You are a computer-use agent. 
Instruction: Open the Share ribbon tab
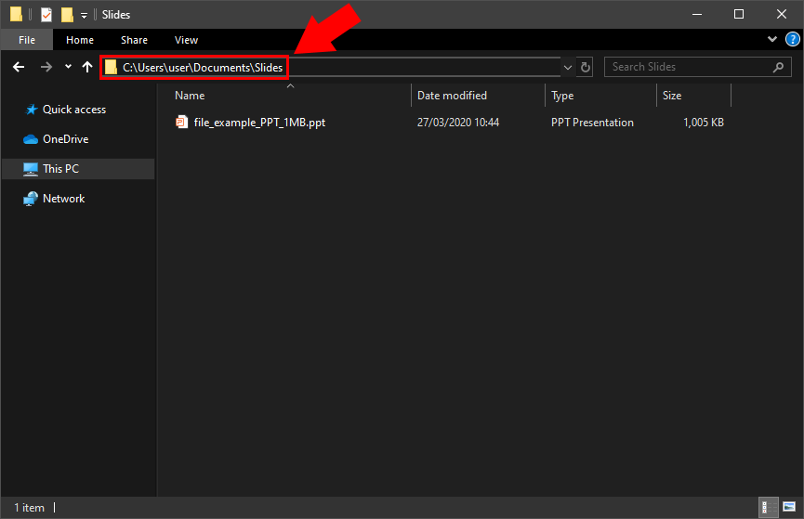coord(135,40)
